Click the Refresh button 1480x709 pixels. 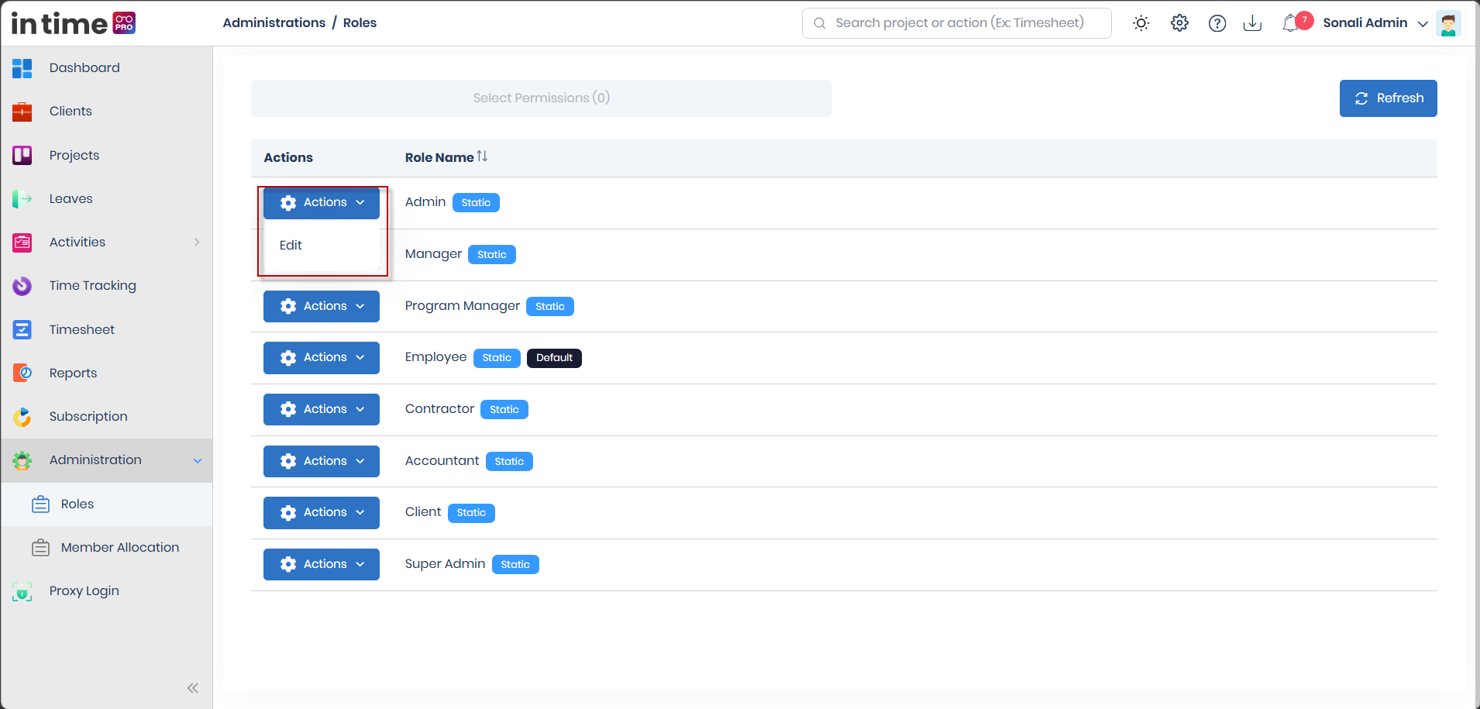[x=1388, y=98]
